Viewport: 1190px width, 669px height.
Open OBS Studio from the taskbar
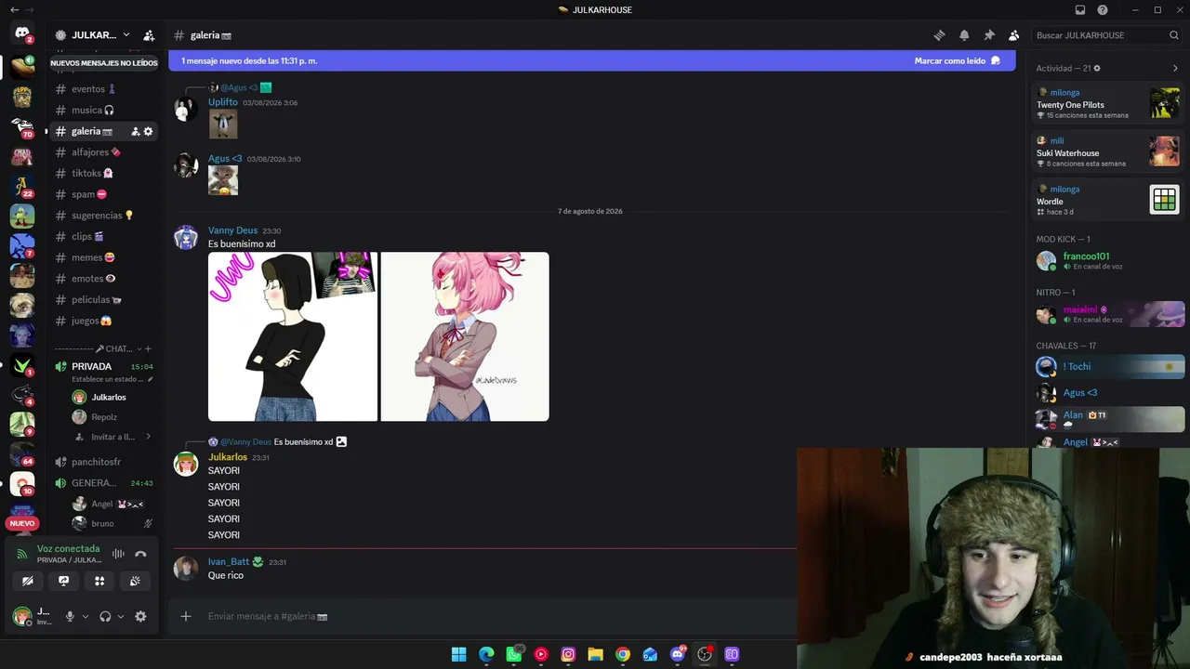705,654
